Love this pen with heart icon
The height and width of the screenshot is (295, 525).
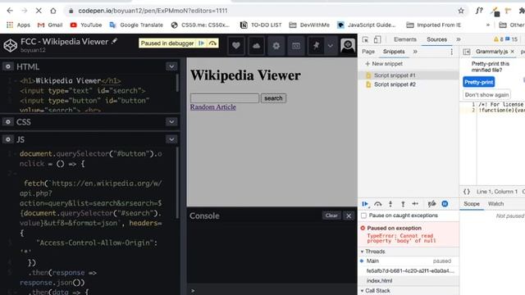pyautogui.click(x=236, y=46)
